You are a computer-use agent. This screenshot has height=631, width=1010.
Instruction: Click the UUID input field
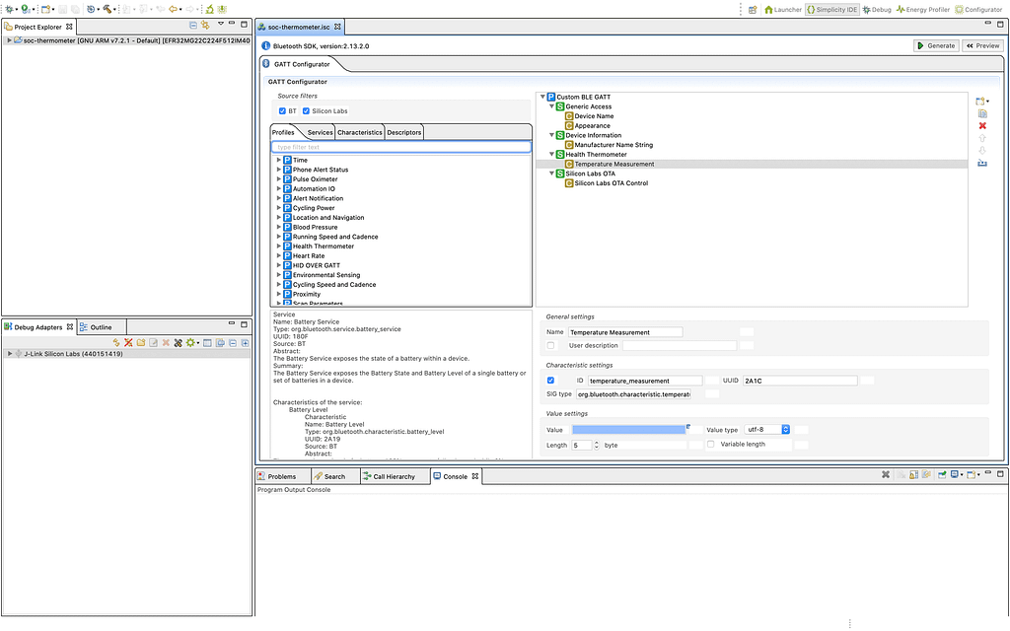[800, 381]
